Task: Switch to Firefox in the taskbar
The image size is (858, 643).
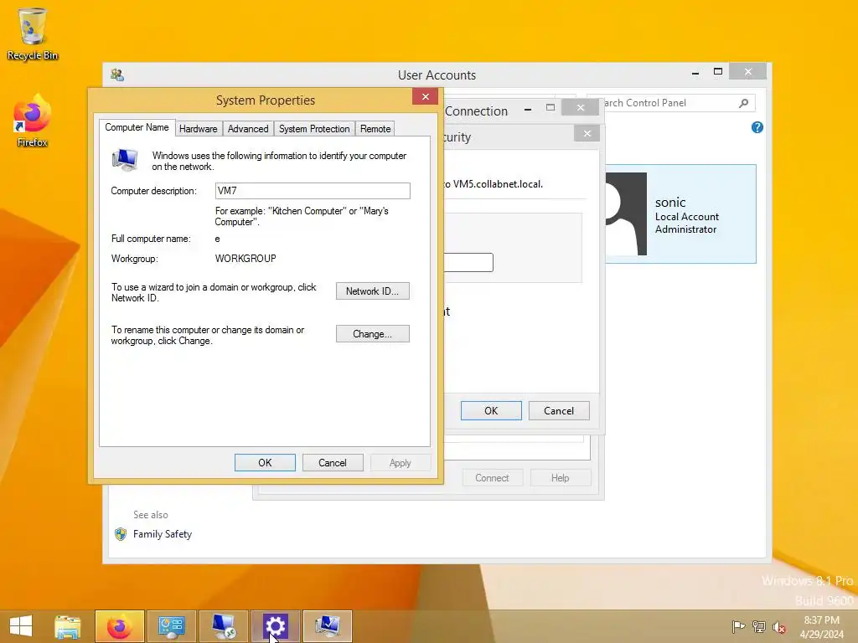Action: pyautogui.click(x=119, y=626)
